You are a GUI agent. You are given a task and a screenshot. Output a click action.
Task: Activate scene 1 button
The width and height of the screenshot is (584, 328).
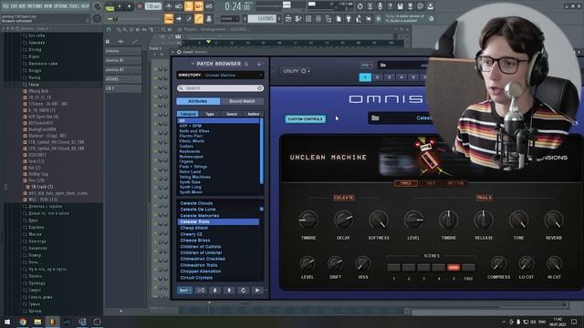tap(393, 267)
